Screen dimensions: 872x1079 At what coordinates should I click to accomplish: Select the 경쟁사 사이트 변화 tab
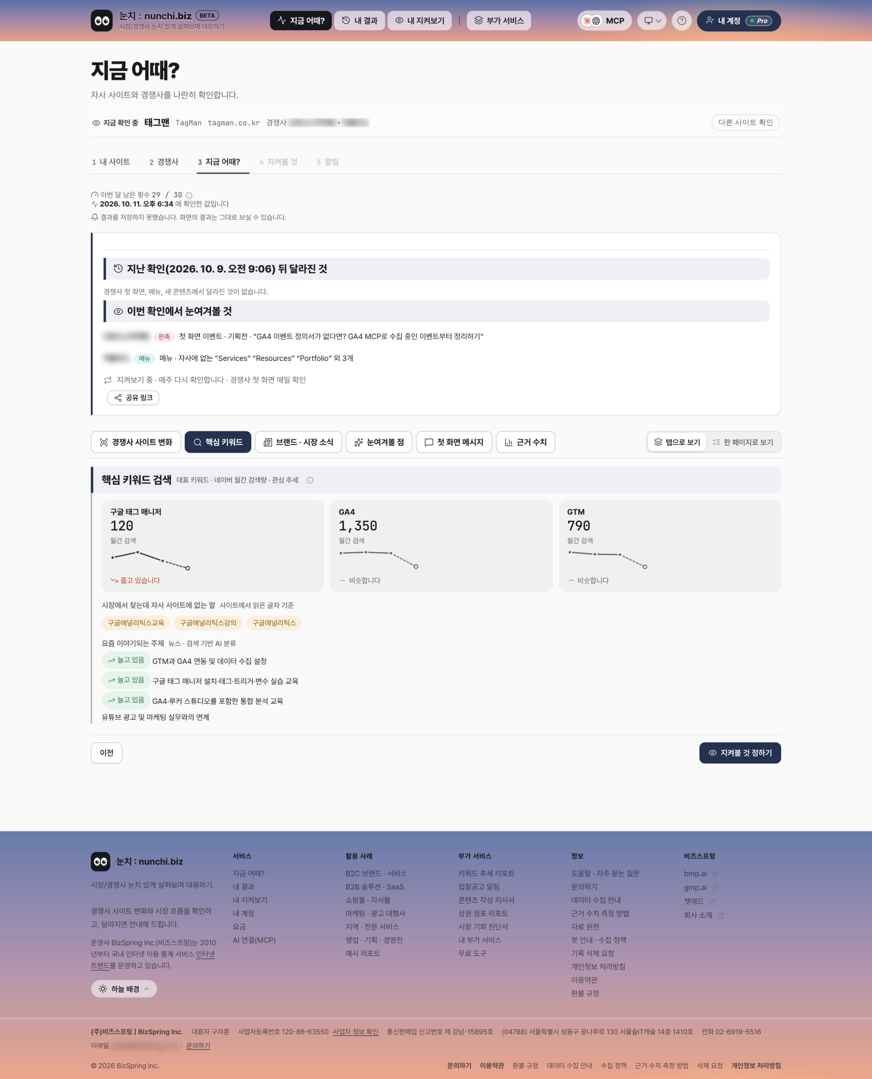136,442
